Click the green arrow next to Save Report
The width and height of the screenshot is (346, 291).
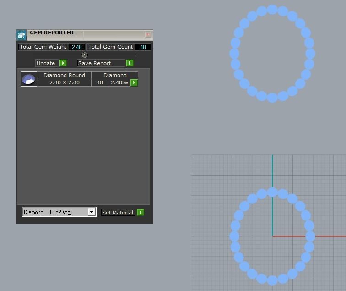(130, 63)
